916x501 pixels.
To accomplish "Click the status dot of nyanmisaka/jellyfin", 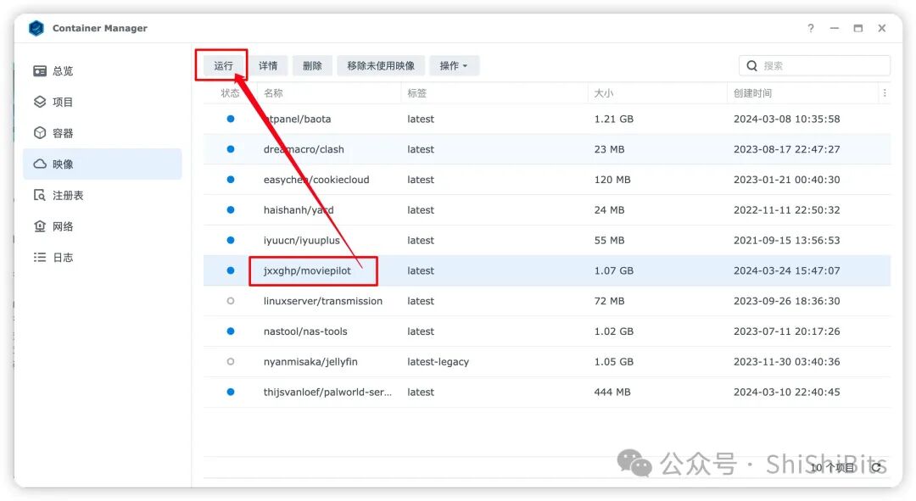I will coord(230,361).
